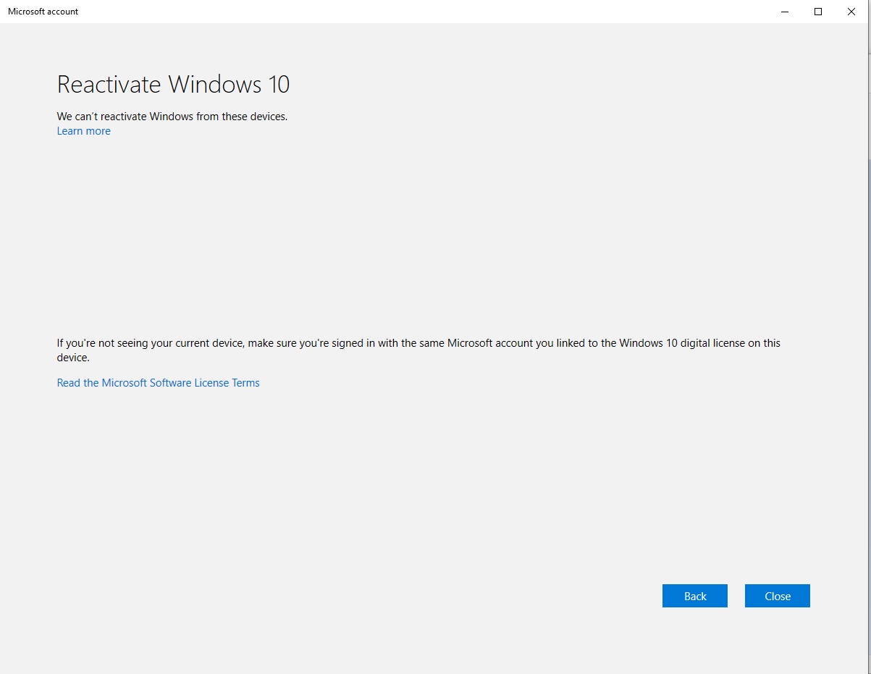871x674 pixels.
Task: Select the 'Reactivate Windows 10' heading
Action: (174, 85)
